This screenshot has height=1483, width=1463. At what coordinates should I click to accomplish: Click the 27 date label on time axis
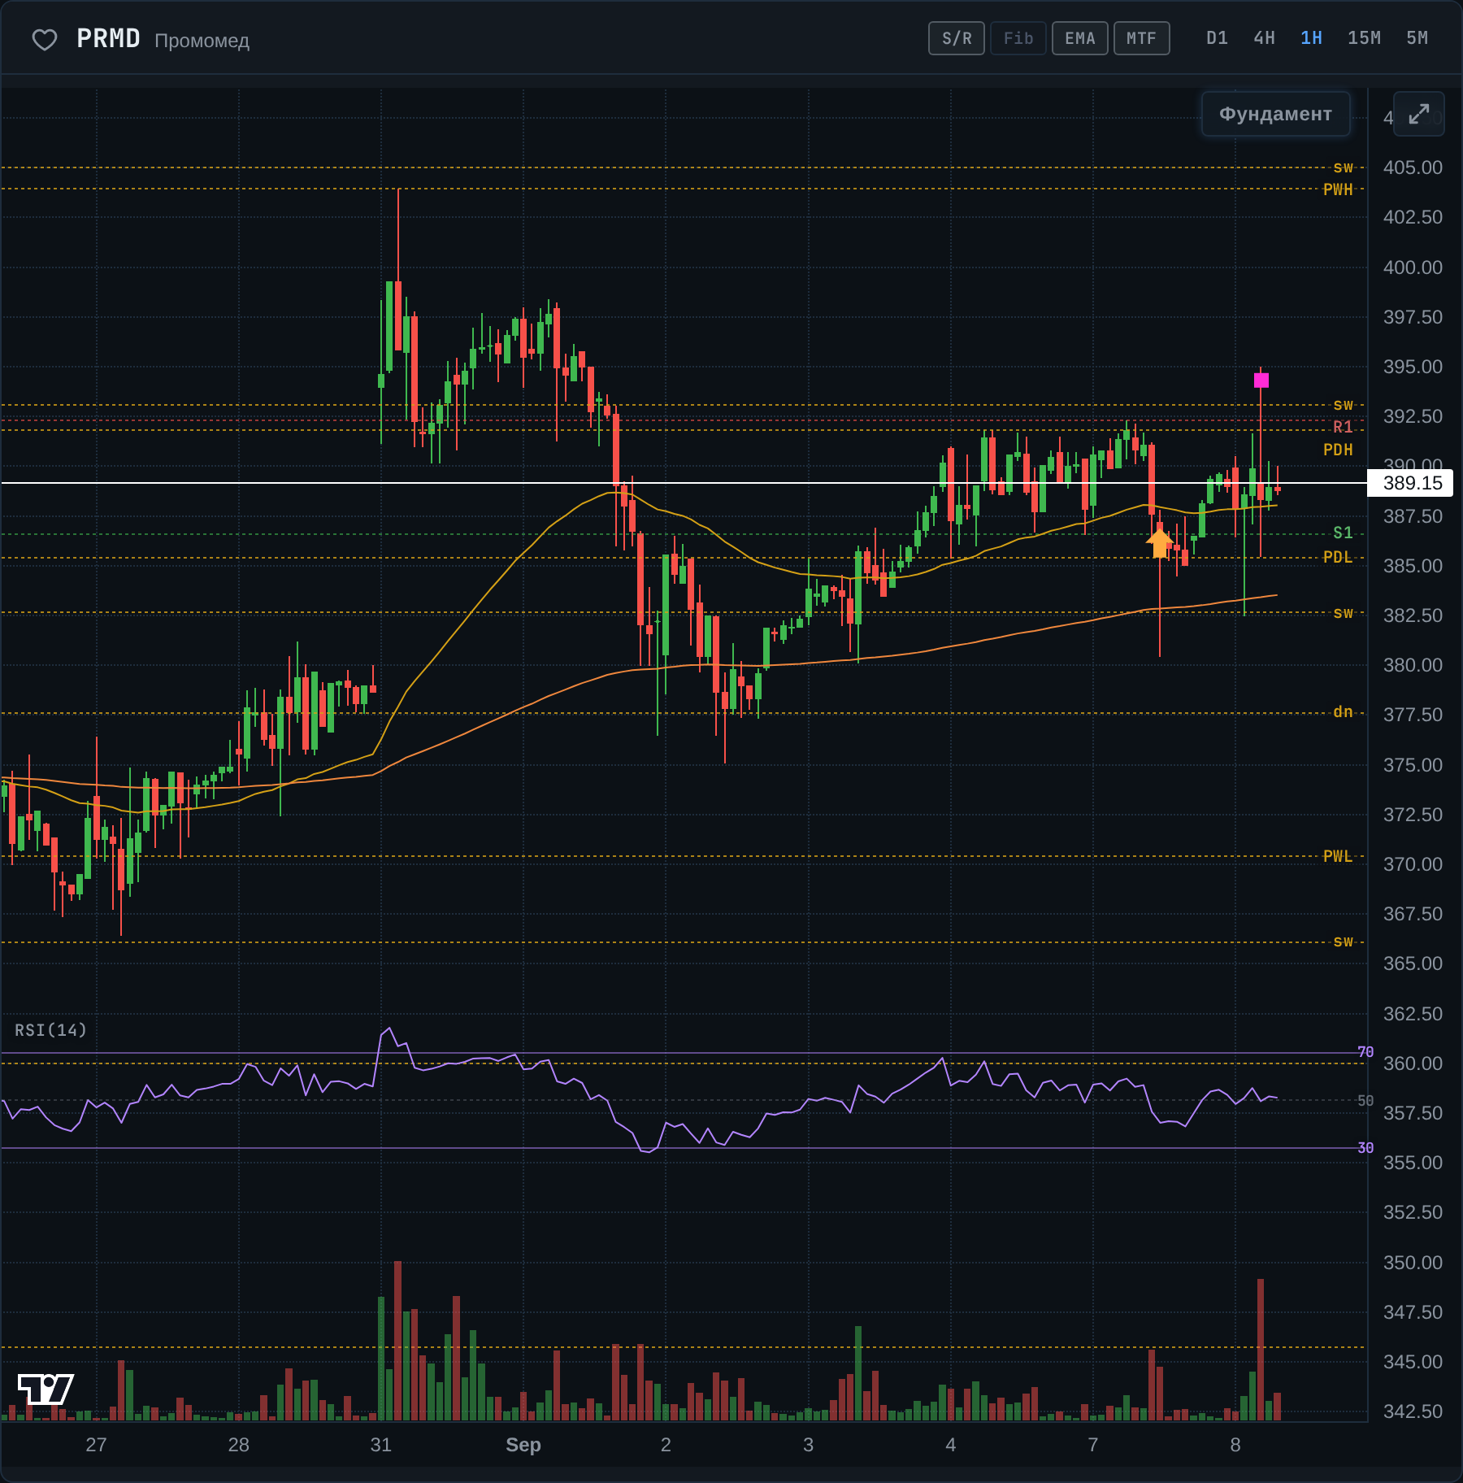97,1445
